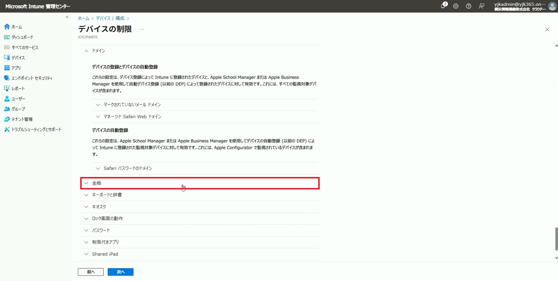Expand the Shared iPad section
The width and height of the screenshot is (558, 281).
(105, 254)
